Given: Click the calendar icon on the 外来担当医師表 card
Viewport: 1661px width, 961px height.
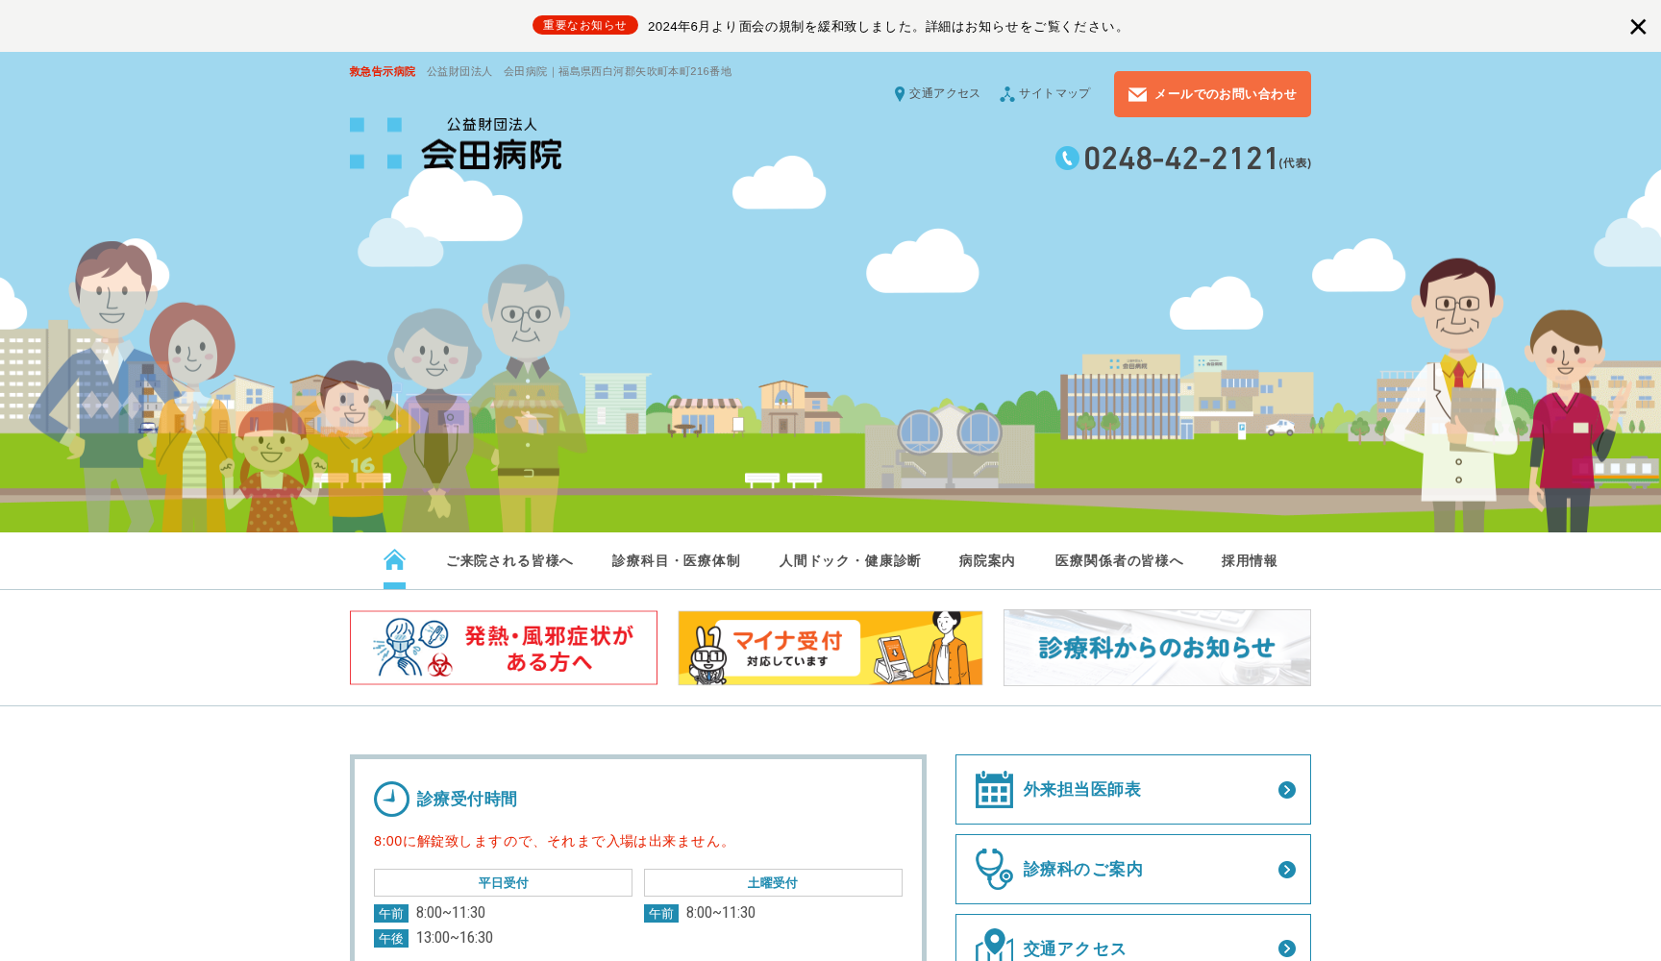Looking at the screenshot, I should pos(995,789).
